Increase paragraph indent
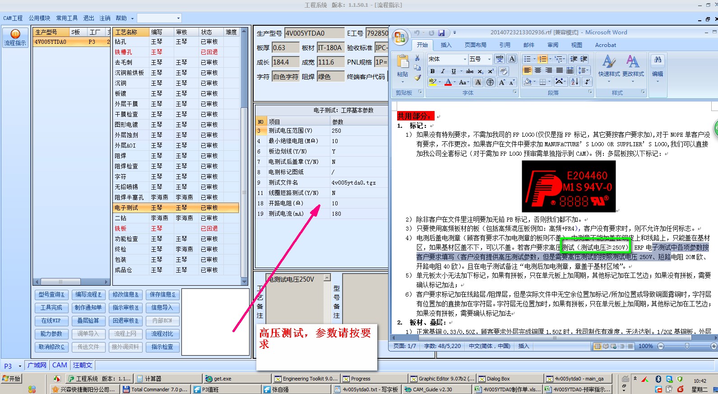This screenshot has width=718, height=394. click(x=584, y=59)
